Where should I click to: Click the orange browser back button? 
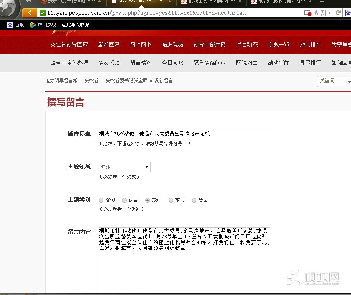tap(30, 13)
